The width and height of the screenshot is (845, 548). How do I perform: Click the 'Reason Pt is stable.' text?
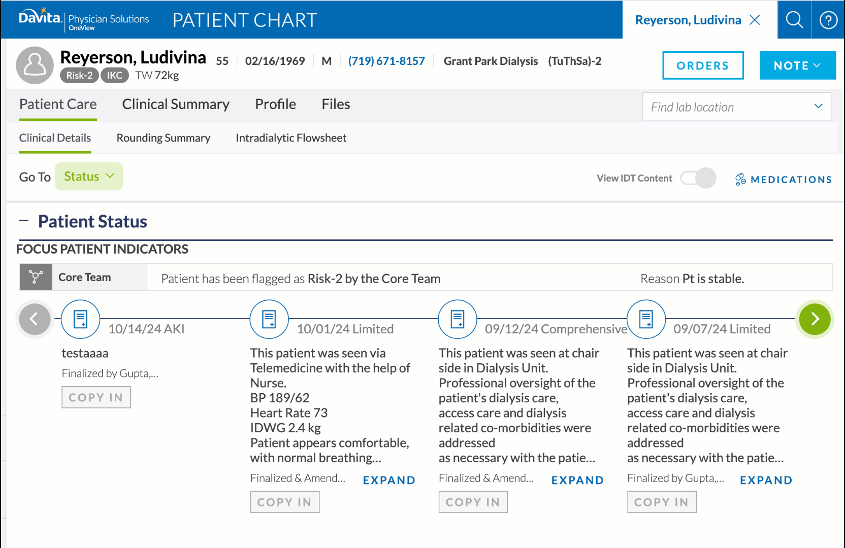click(692, 279)
